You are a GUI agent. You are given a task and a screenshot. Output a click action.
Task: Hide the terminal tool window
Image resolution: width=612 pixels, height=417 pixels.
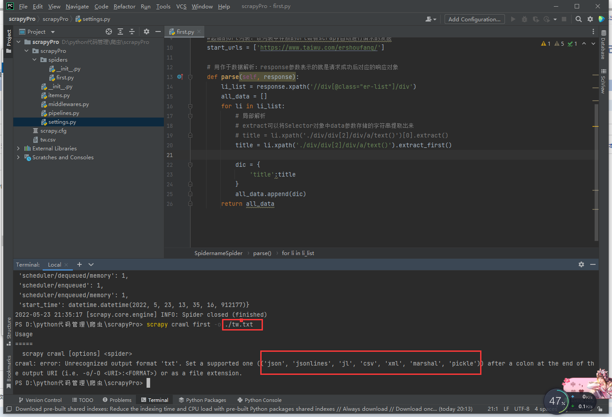[x=593, y=264]
